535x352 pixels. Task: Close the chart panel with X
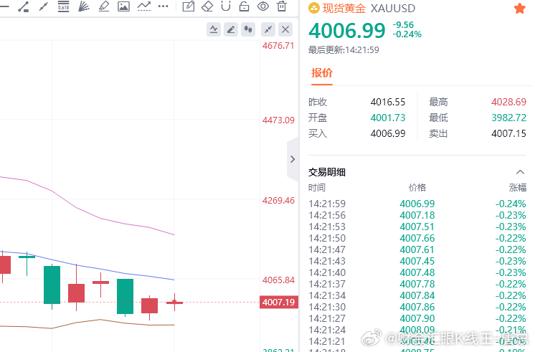coord(285,29)
